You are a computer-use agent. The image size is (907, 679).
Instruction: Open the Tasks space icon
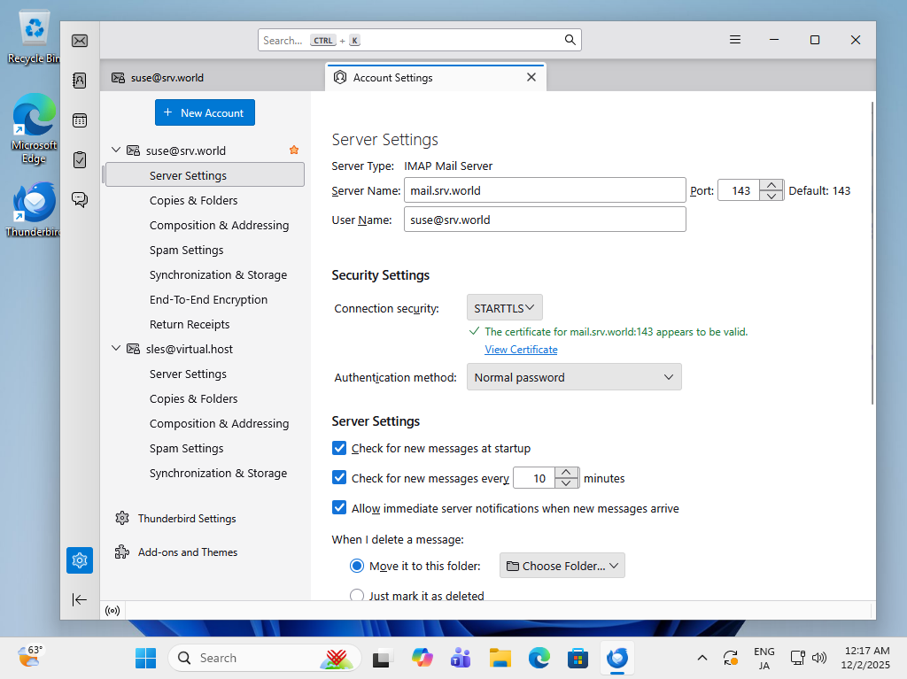[x=80, y=160]
